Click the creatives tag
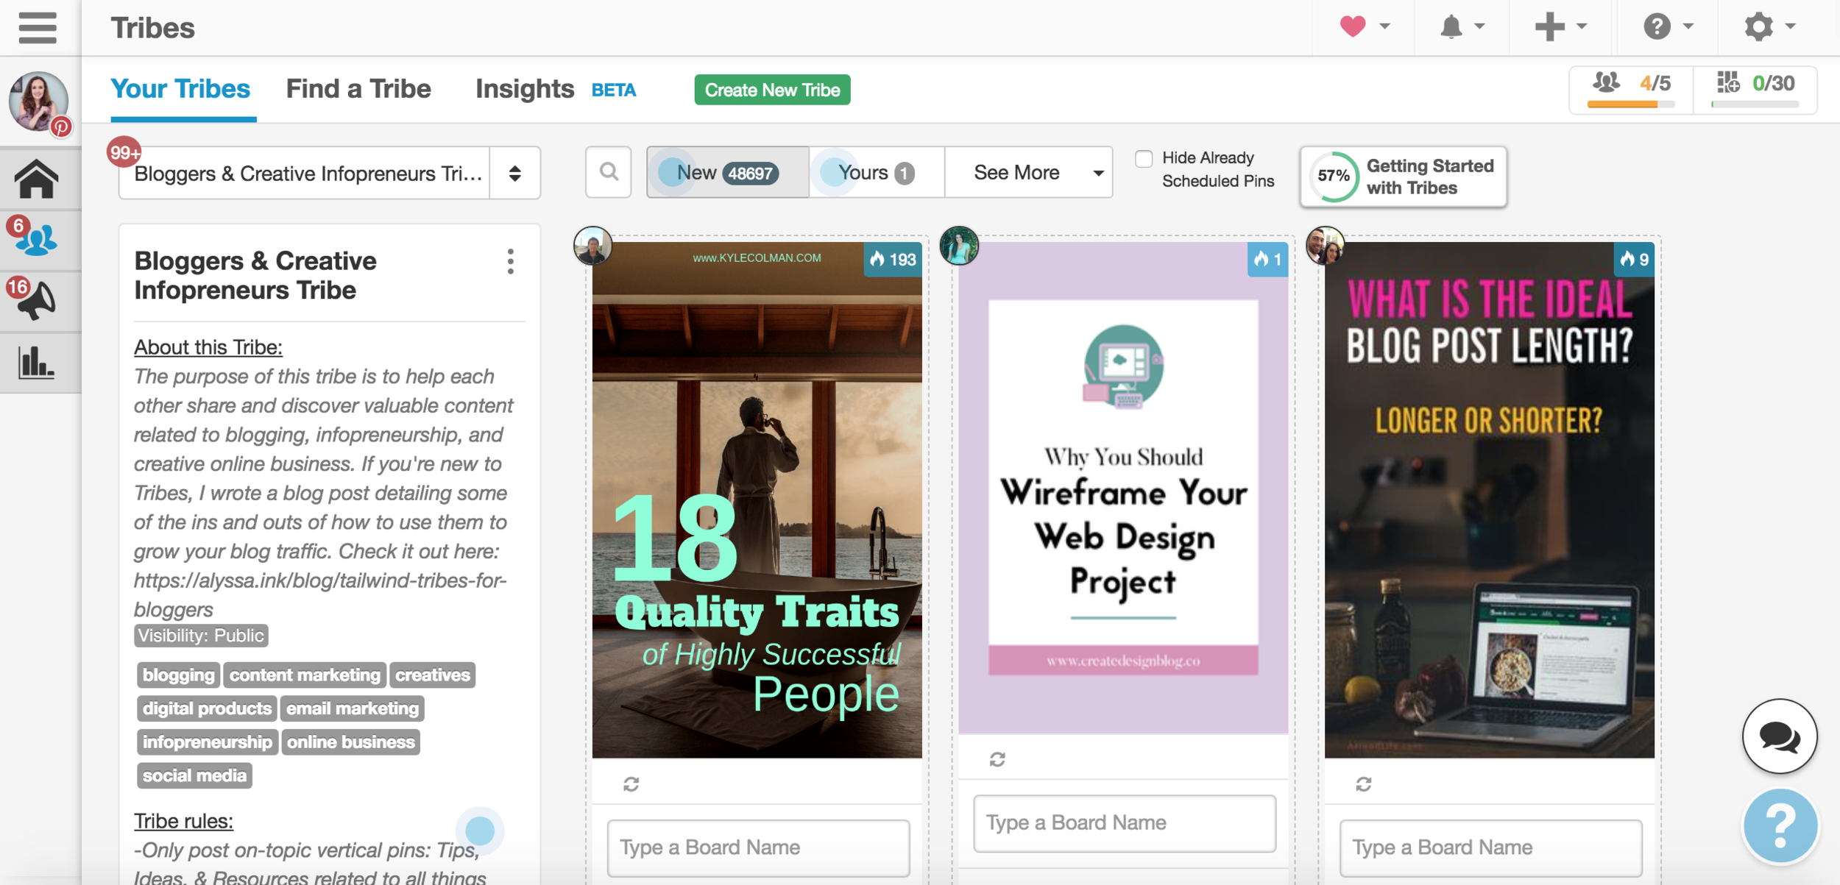Screen dimensions: 1840x885 pyautogui.click(x=433, y=675)
